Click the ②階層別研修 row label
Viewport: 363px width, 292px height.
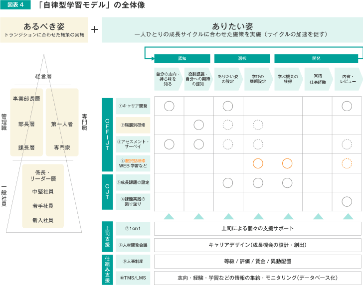[133, 125]
